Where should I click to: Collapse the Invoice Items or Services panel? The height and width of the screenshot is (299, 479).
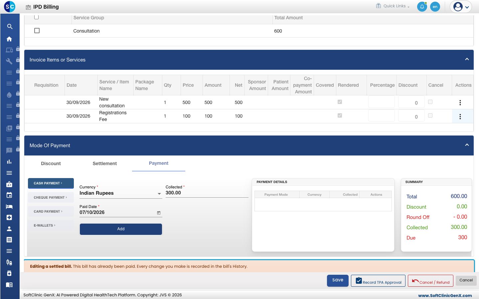467,59
